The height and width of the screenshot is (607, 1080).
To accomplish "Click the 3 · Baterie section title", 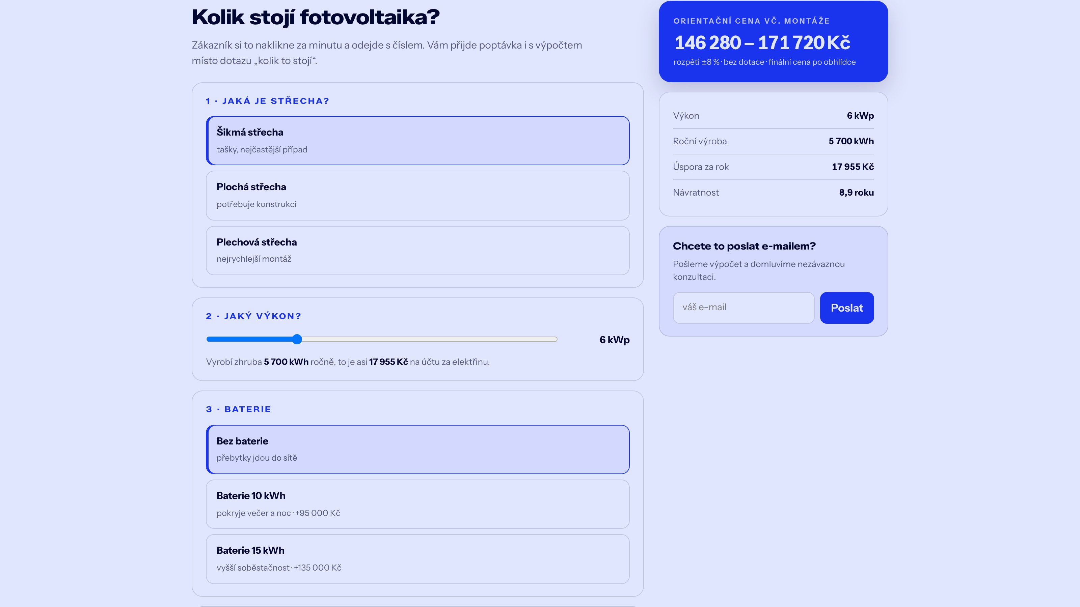I will tap(239, 409).
